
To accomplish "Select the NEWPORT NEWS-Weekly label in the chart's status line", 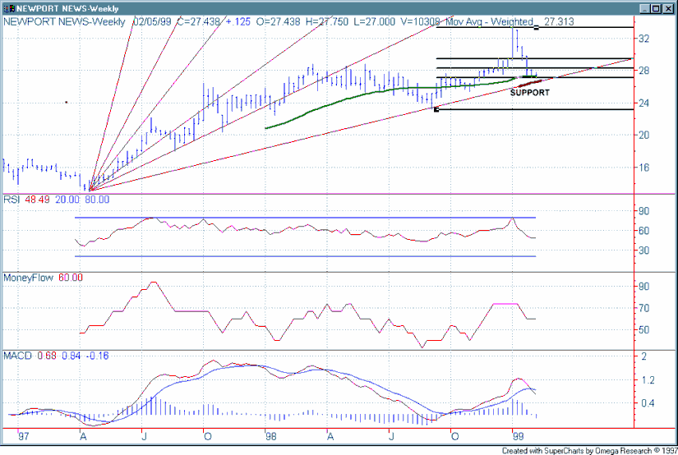I will click(64, 21).
